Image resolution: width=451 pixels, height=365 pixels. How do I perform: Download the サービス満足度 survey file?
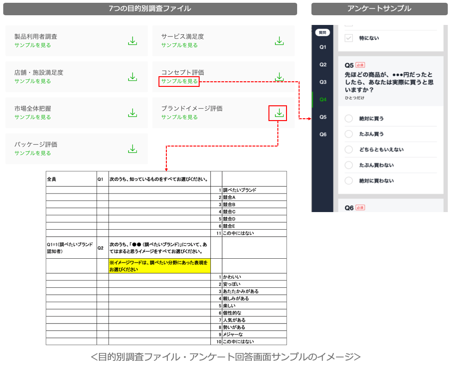pos(279,41)
